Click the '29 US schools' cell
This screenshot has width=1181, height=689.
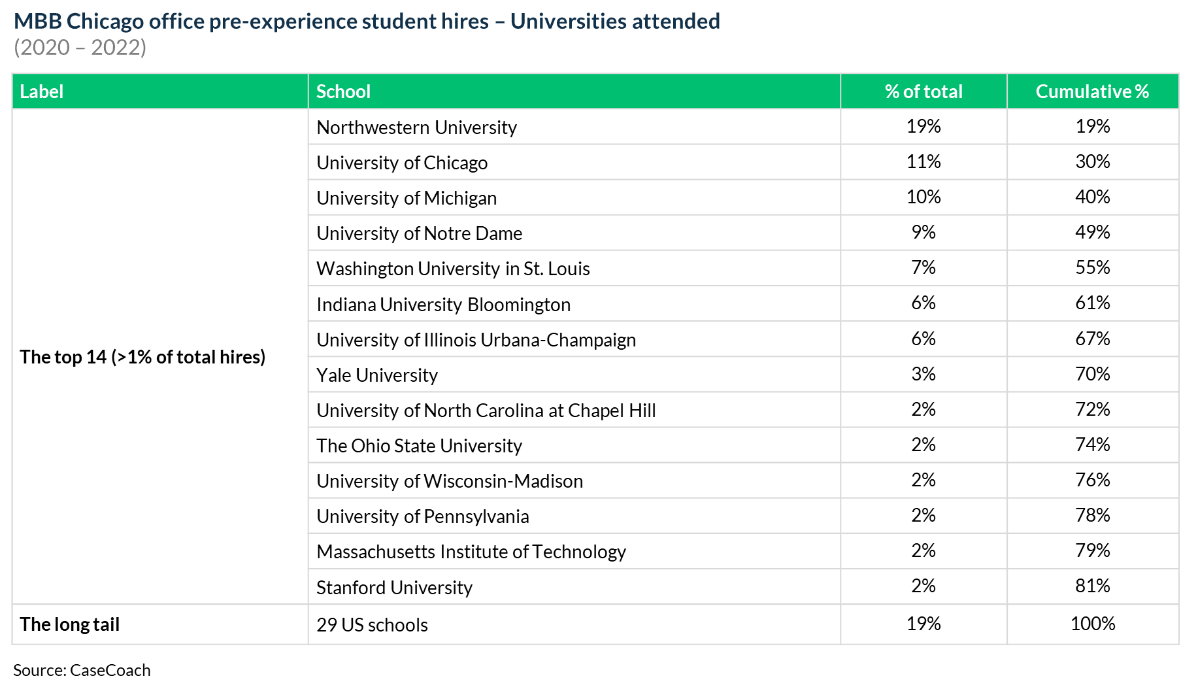pos(574,624)
